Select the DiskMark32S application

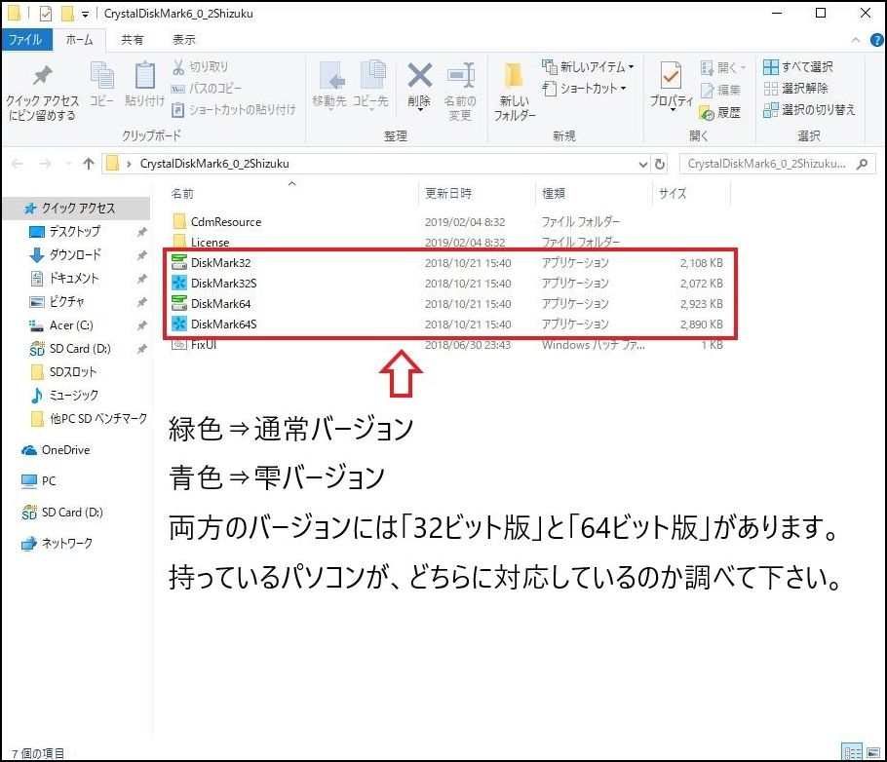[223, 284]
